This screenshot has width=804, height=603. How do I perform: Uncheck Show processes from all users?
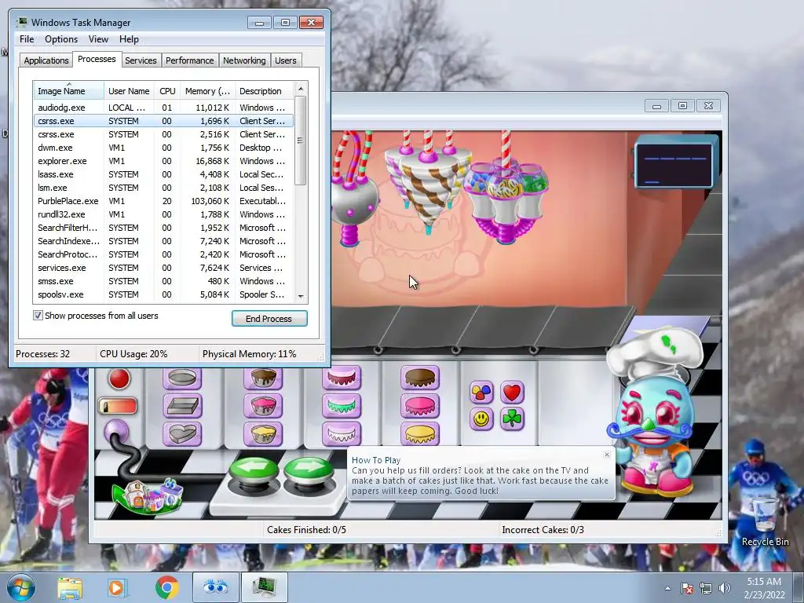(38, 316)
